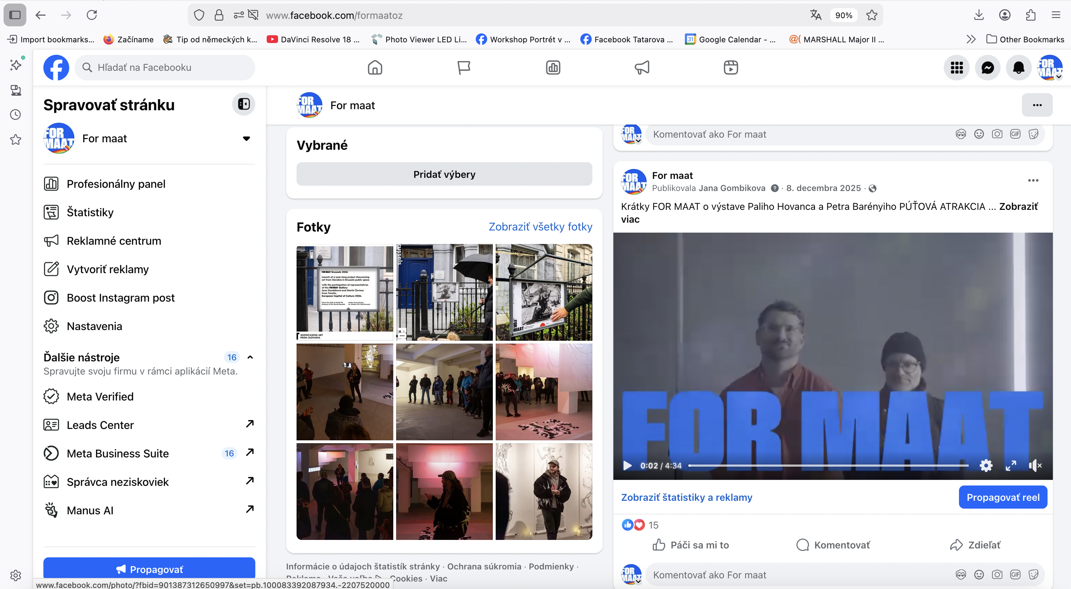Open Reklamné centrum in the sidebar
Screen dimensions: 1071x589
click(x=149, y=241)
